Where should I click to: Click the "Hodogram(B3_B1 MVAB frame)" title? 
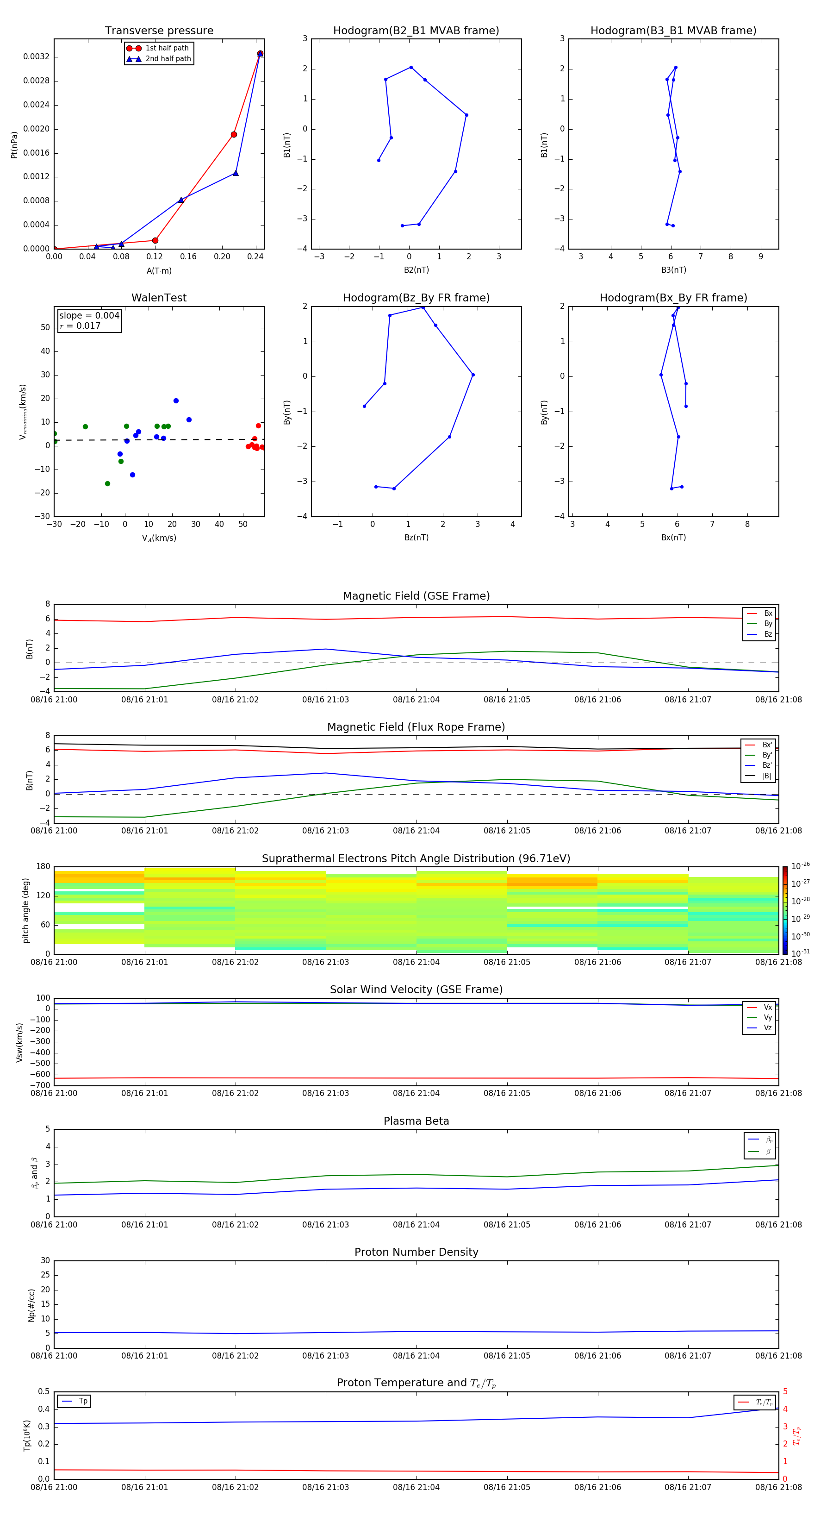click(x=673, y=31)
